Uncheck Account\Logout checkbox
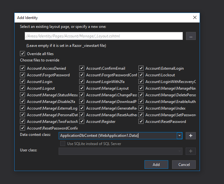 (x=22, y=88)
